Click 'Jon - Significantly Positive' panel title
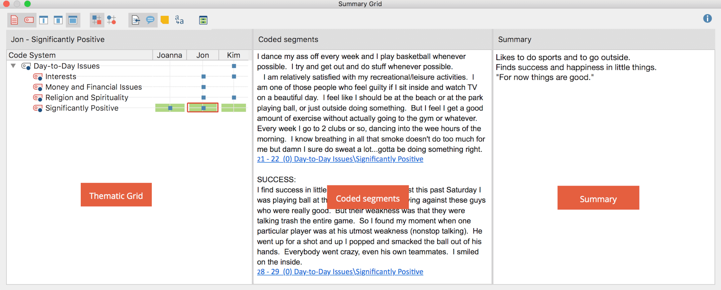The width and height of the screenshot is (721, 290). [x=58, y=40]
